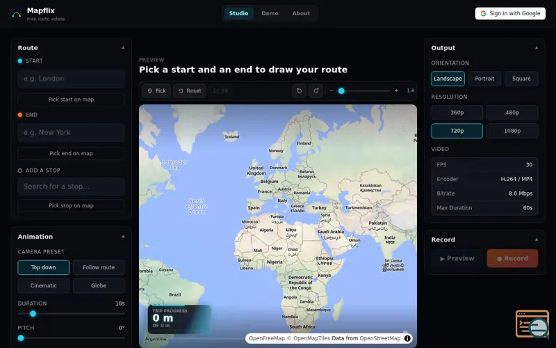
Task: Switch to the Studio tab
Action: coord(238,13)
